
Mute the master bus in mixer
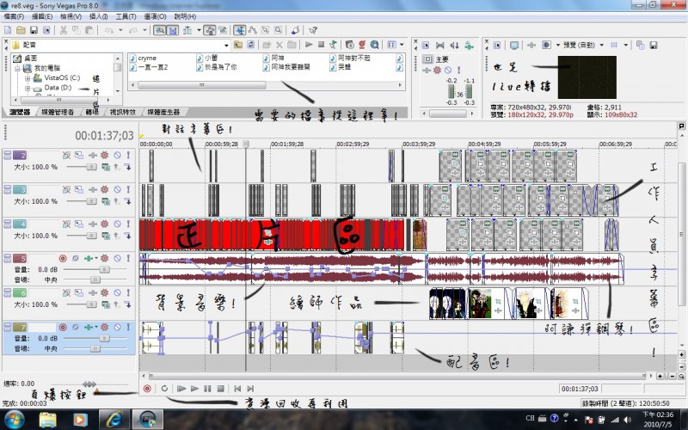tap(447, 71)
